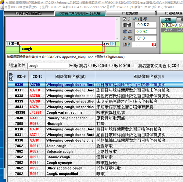Screen dimensions: 183x182
Task: Click the LMP calendar picker icon
Action: tap(154, 45)
